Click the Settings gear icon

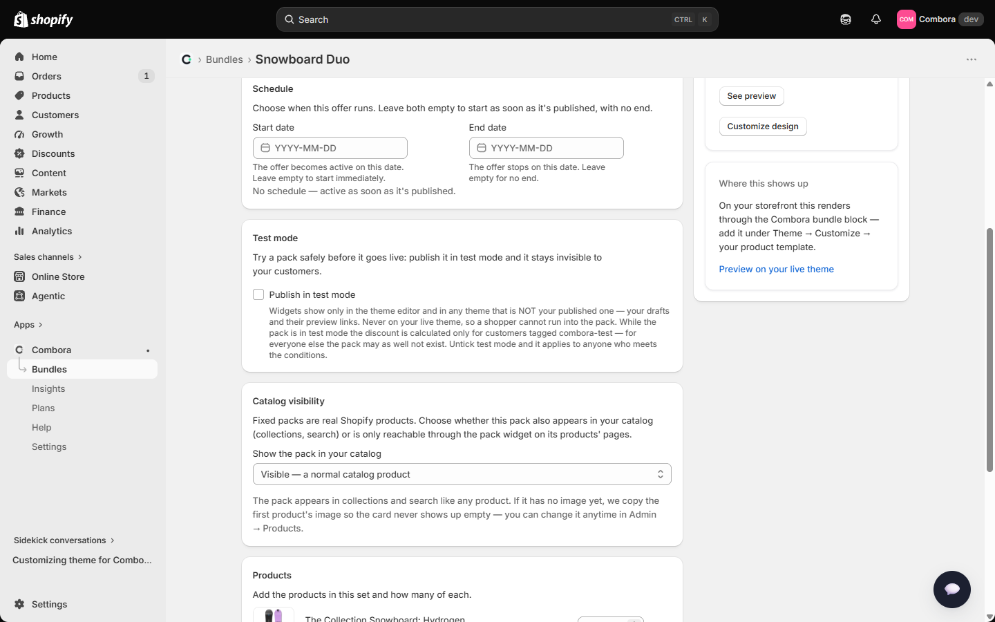19,604
